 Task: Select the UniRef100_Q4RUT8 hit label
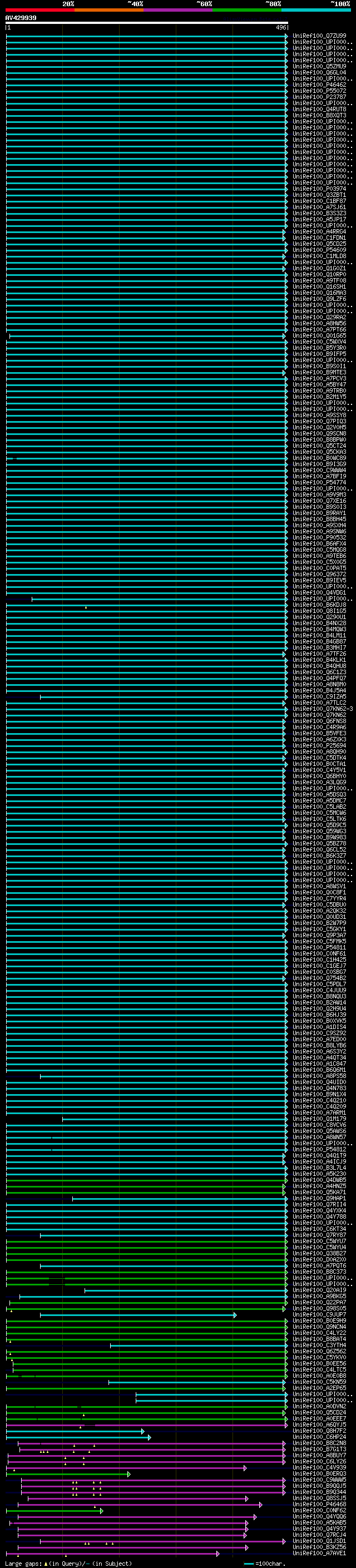click(x=319, y=109)
